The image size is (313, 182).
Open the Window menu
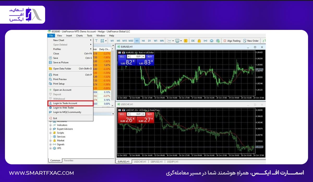tap(101, 36)
